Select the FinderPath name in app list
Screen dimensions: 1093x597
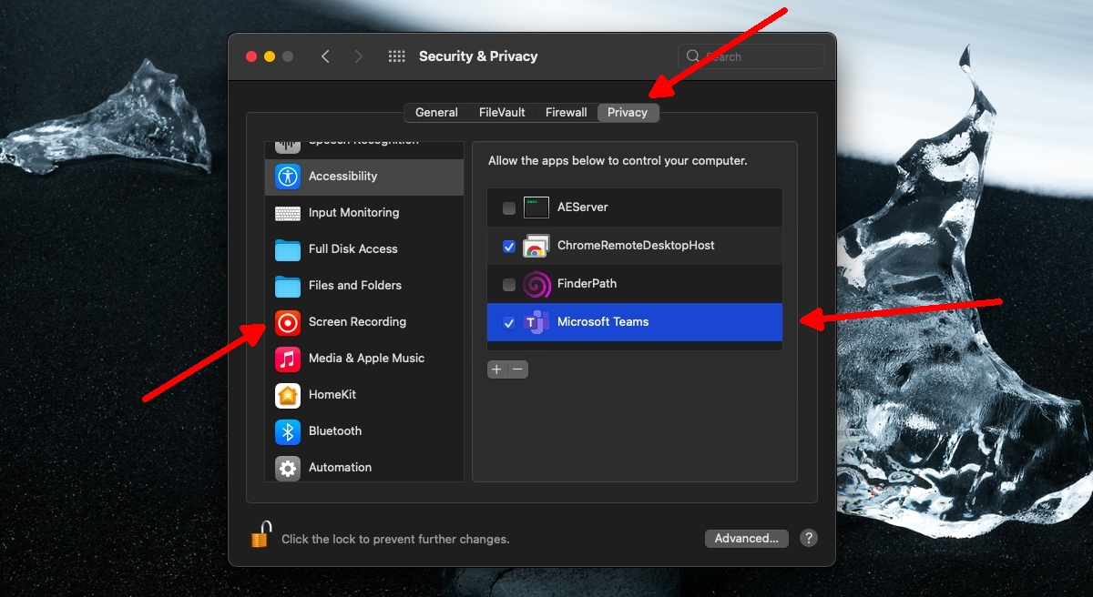[587, 283]
